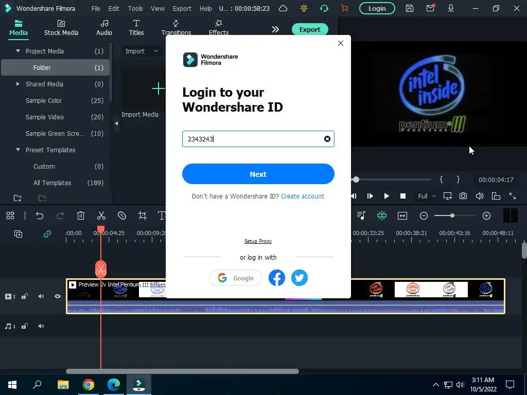
Task: Save project with the floppy disk icon
Action: pyautogui.click(x=409, y=8)
